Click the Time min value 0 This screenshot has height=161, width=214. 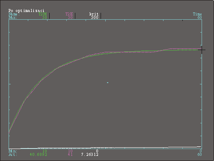201,151
